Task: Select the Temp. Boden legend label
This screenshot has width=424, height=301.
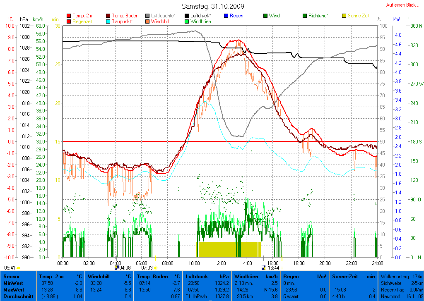Action: pos(125,16)
